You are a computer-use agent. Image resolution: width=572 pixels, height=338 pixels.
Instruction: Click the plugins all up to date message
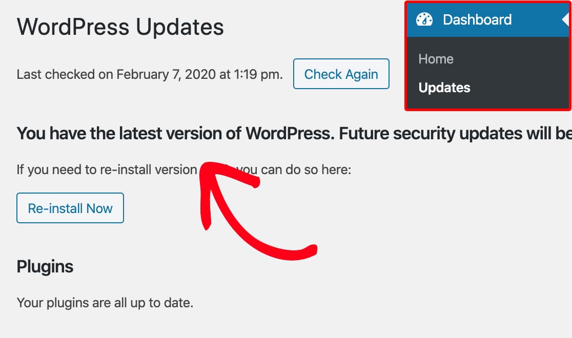105,303
